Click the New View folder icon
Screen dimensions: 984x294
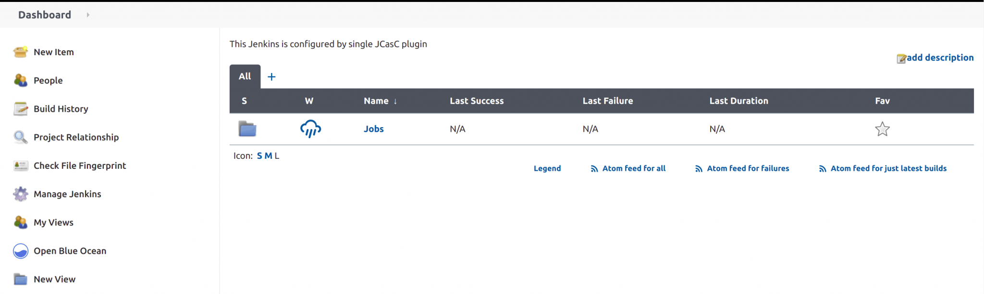coord(20,279)
